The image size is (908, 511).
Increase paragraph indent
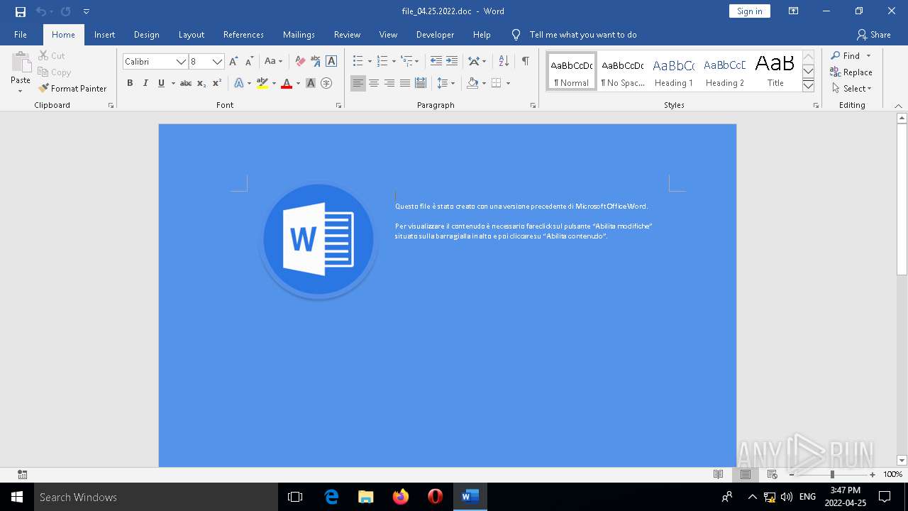452,62
